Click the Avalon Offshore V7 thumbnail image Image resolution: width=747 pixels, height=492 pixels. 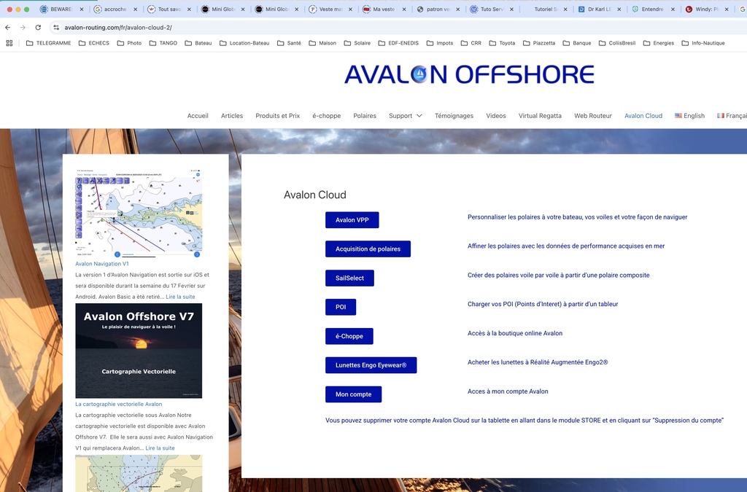[139, 351]
